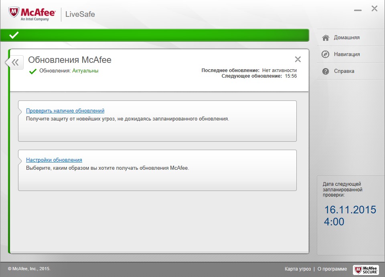385x277 pixels.
Task: Click the question mark icon beside Справка
Action: click(x=326, y=71)
